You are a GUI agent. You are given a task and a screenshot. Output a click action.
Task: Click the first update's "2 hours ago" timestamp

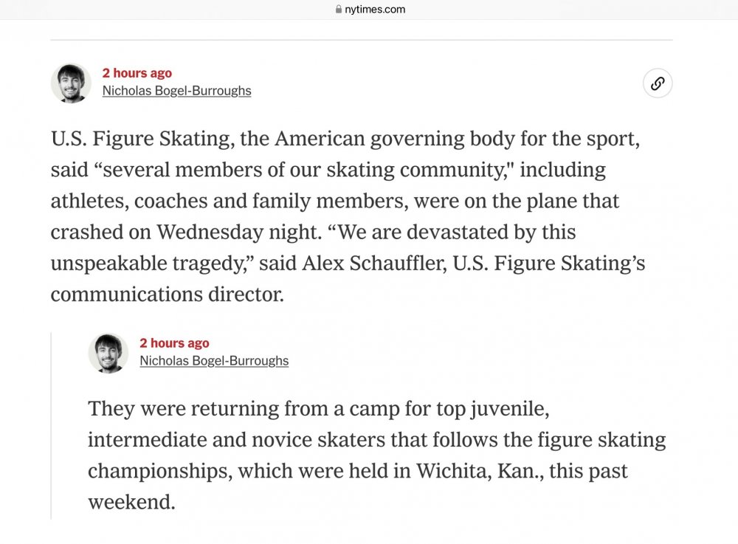point(137,73)
